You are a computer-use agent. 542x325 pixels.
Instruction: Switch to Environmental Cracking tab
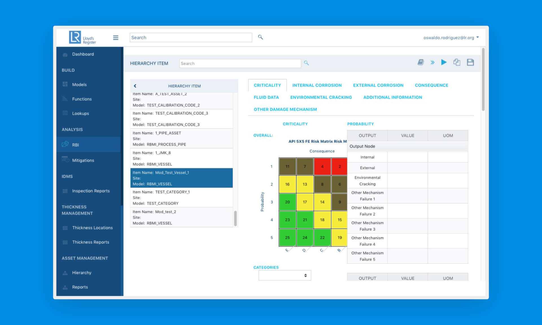click(321, 98)
